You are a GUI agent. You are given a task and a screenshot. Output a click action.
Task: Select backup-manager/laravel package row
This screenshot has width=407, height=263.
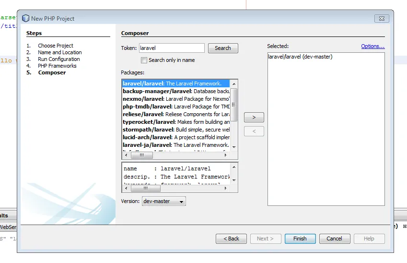[176, 91]
